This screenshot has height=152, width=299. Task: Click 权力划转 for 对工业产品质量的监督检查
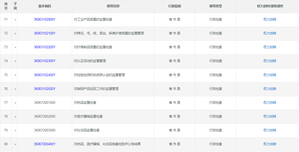pos(270,19)
